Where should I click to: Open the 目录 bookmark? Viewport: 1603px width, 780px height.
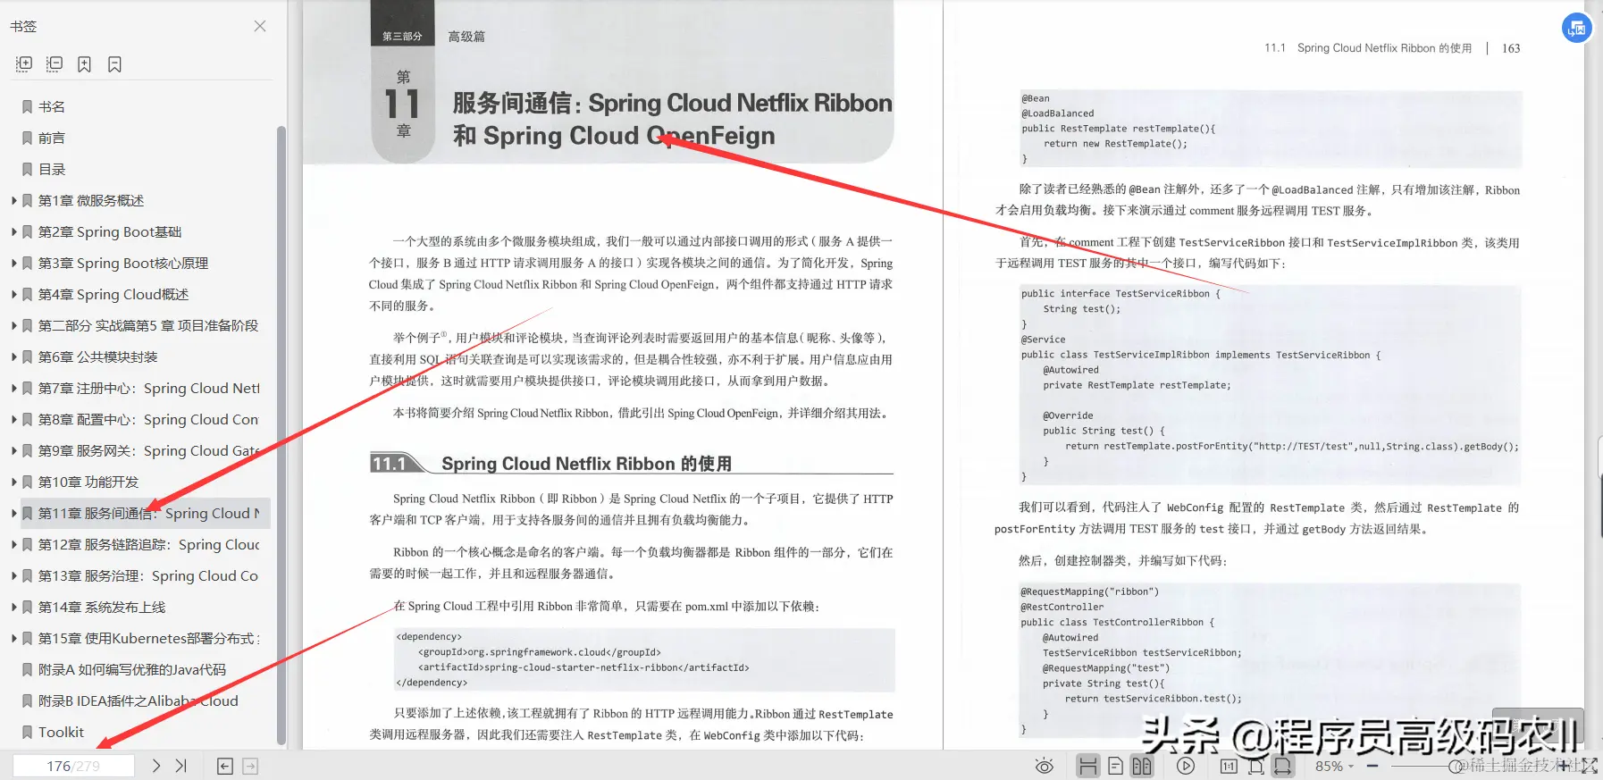[52, 169]
